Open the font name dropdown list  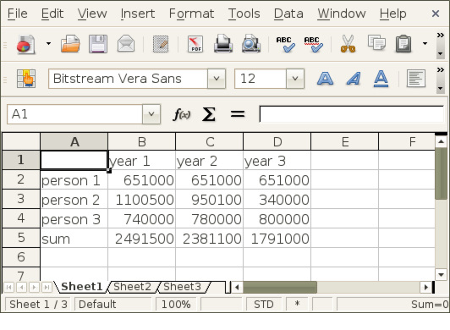click(217, 79)
